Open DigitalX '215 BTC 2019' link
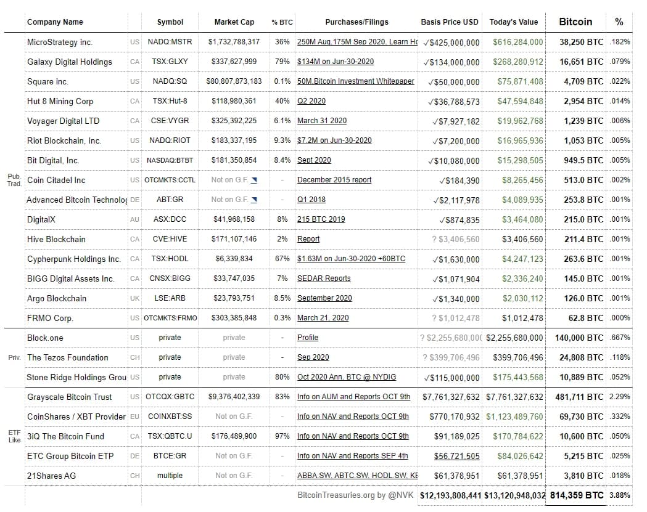The image size is (647, 512). click(321, 219)
